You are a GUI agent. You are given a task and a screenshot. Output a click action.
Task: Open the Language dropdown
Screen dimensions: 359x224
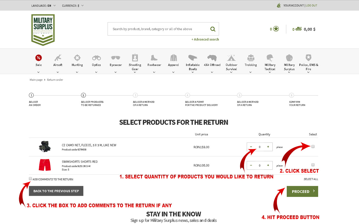click(43, 5)
